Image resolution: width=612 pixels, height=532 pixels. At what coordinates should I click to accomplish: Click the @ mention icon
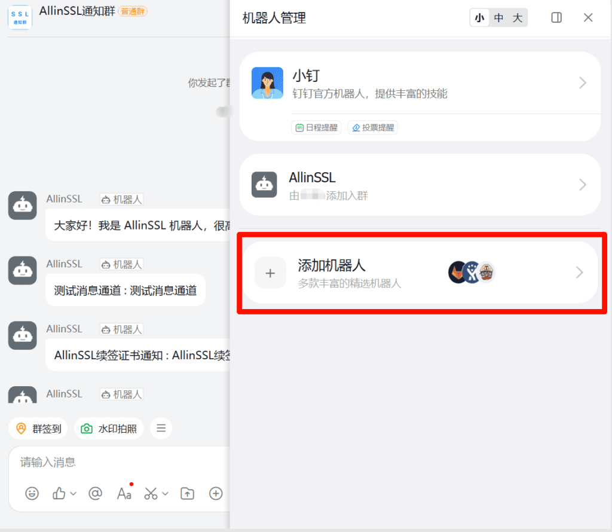[95, 493]
